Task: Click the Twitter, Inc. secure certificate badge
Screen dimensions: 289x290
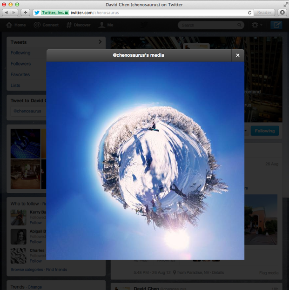Action: pyautogui.click(x=55, y=13)
